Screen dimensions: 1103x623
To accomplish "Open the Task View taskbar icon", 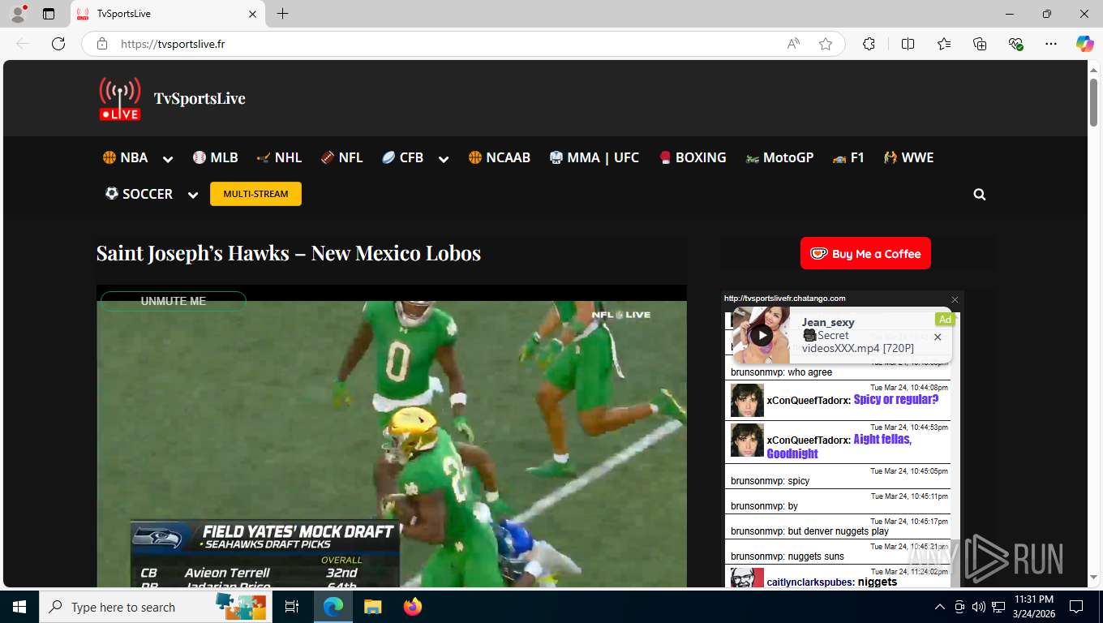I will [293, 607].
